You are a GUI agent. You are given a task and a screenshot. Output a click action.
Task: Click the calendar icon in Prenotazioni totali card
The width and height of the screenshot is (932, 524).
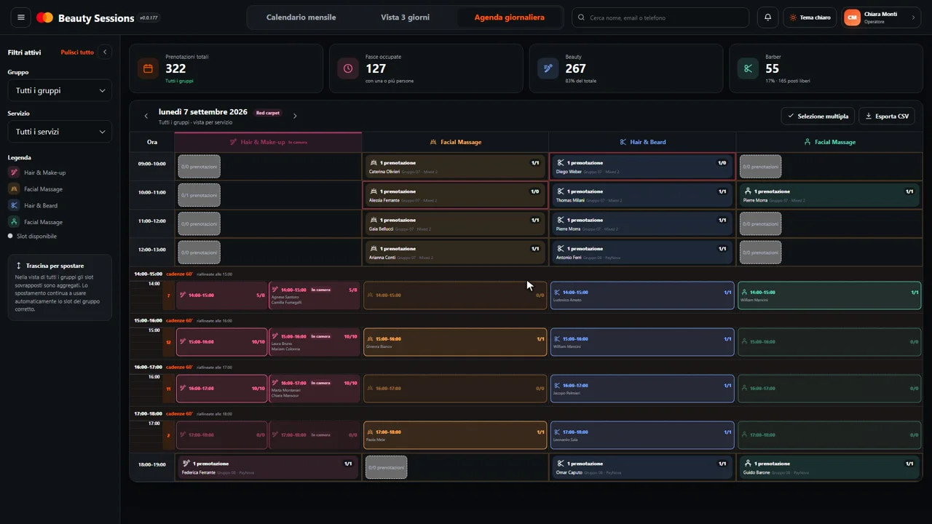(148, 68)
